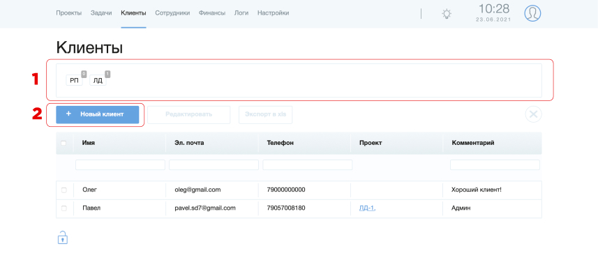598x262 pixels.
Task: Check the box for client Павел
Action: (63, 208)
